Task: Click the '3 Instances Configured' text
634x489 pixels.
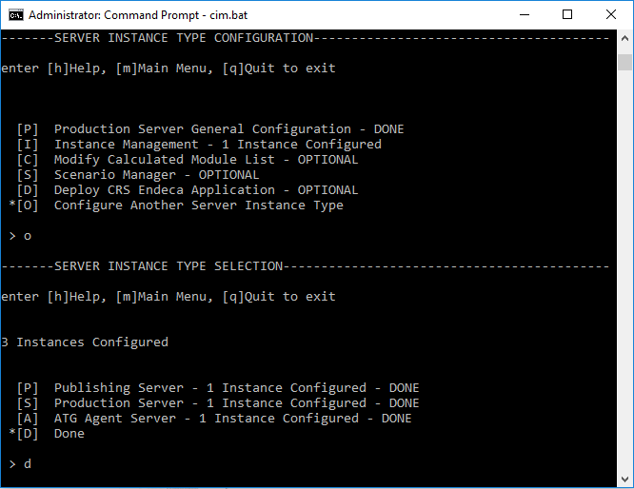Action: [85, 342]
